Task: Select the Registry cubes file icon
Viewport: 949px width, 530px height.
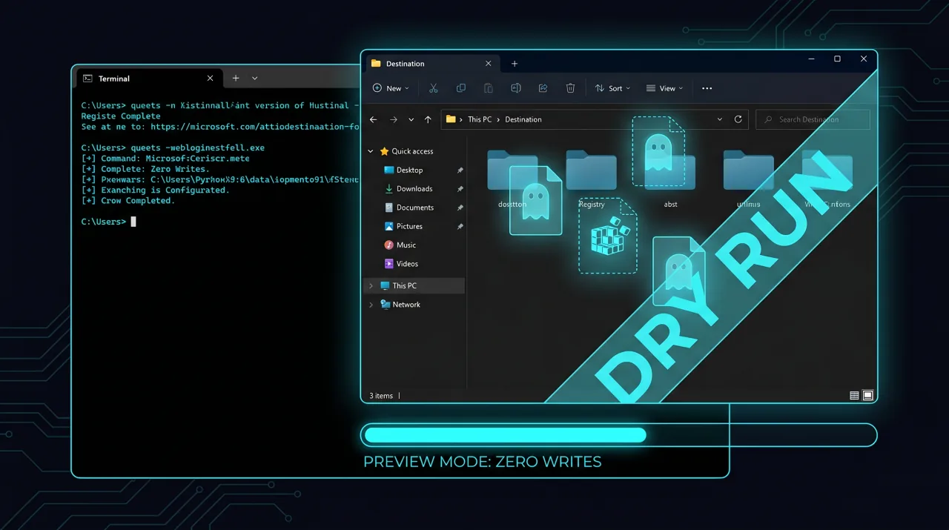Action: point(608,236)
